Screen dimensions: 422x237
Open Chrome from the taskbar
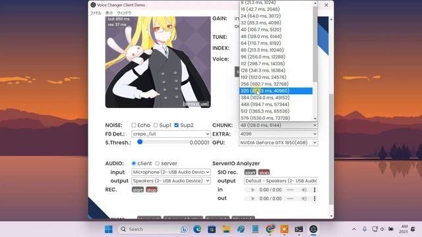270,229
